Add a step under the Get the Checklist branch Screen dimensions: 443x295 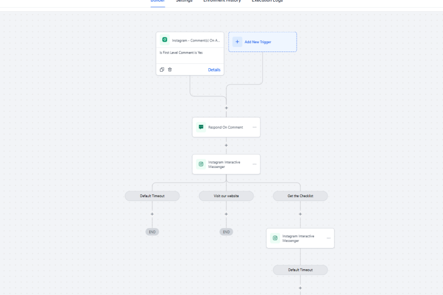(x=300, y=214)
